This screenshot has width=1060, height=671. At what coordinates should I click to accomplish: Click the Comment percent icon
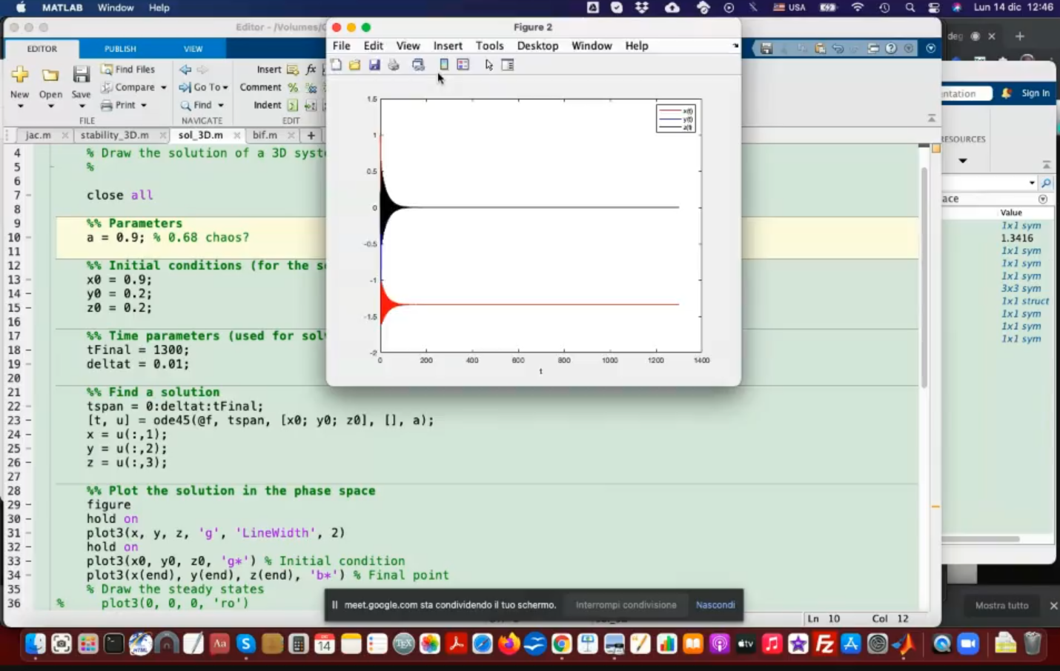pyautogui.click(x=293, y=87)
